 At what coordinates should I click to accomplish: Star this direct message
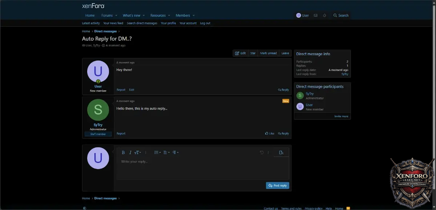pos(253,53)
